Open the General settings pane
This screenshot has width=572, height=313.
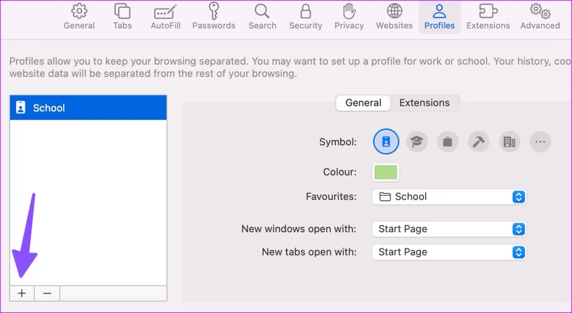[x=79, y=17]
